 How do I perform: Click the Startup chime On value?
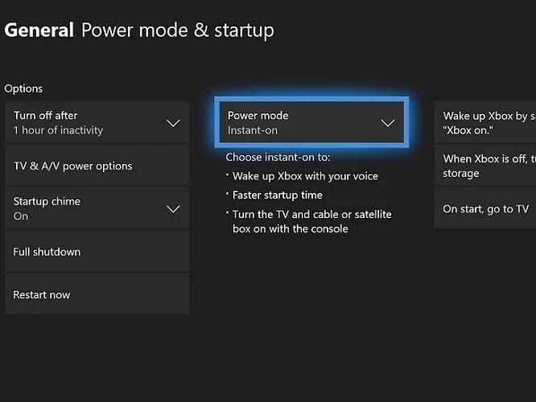21,216
